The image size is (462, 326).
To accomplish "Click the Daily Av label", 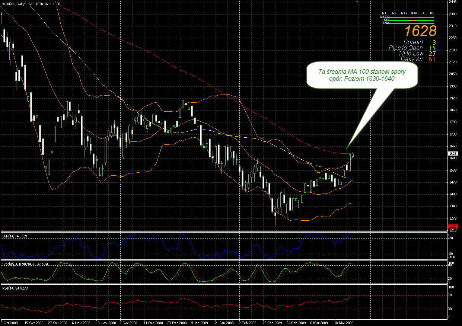I will [x=412, y=59].
